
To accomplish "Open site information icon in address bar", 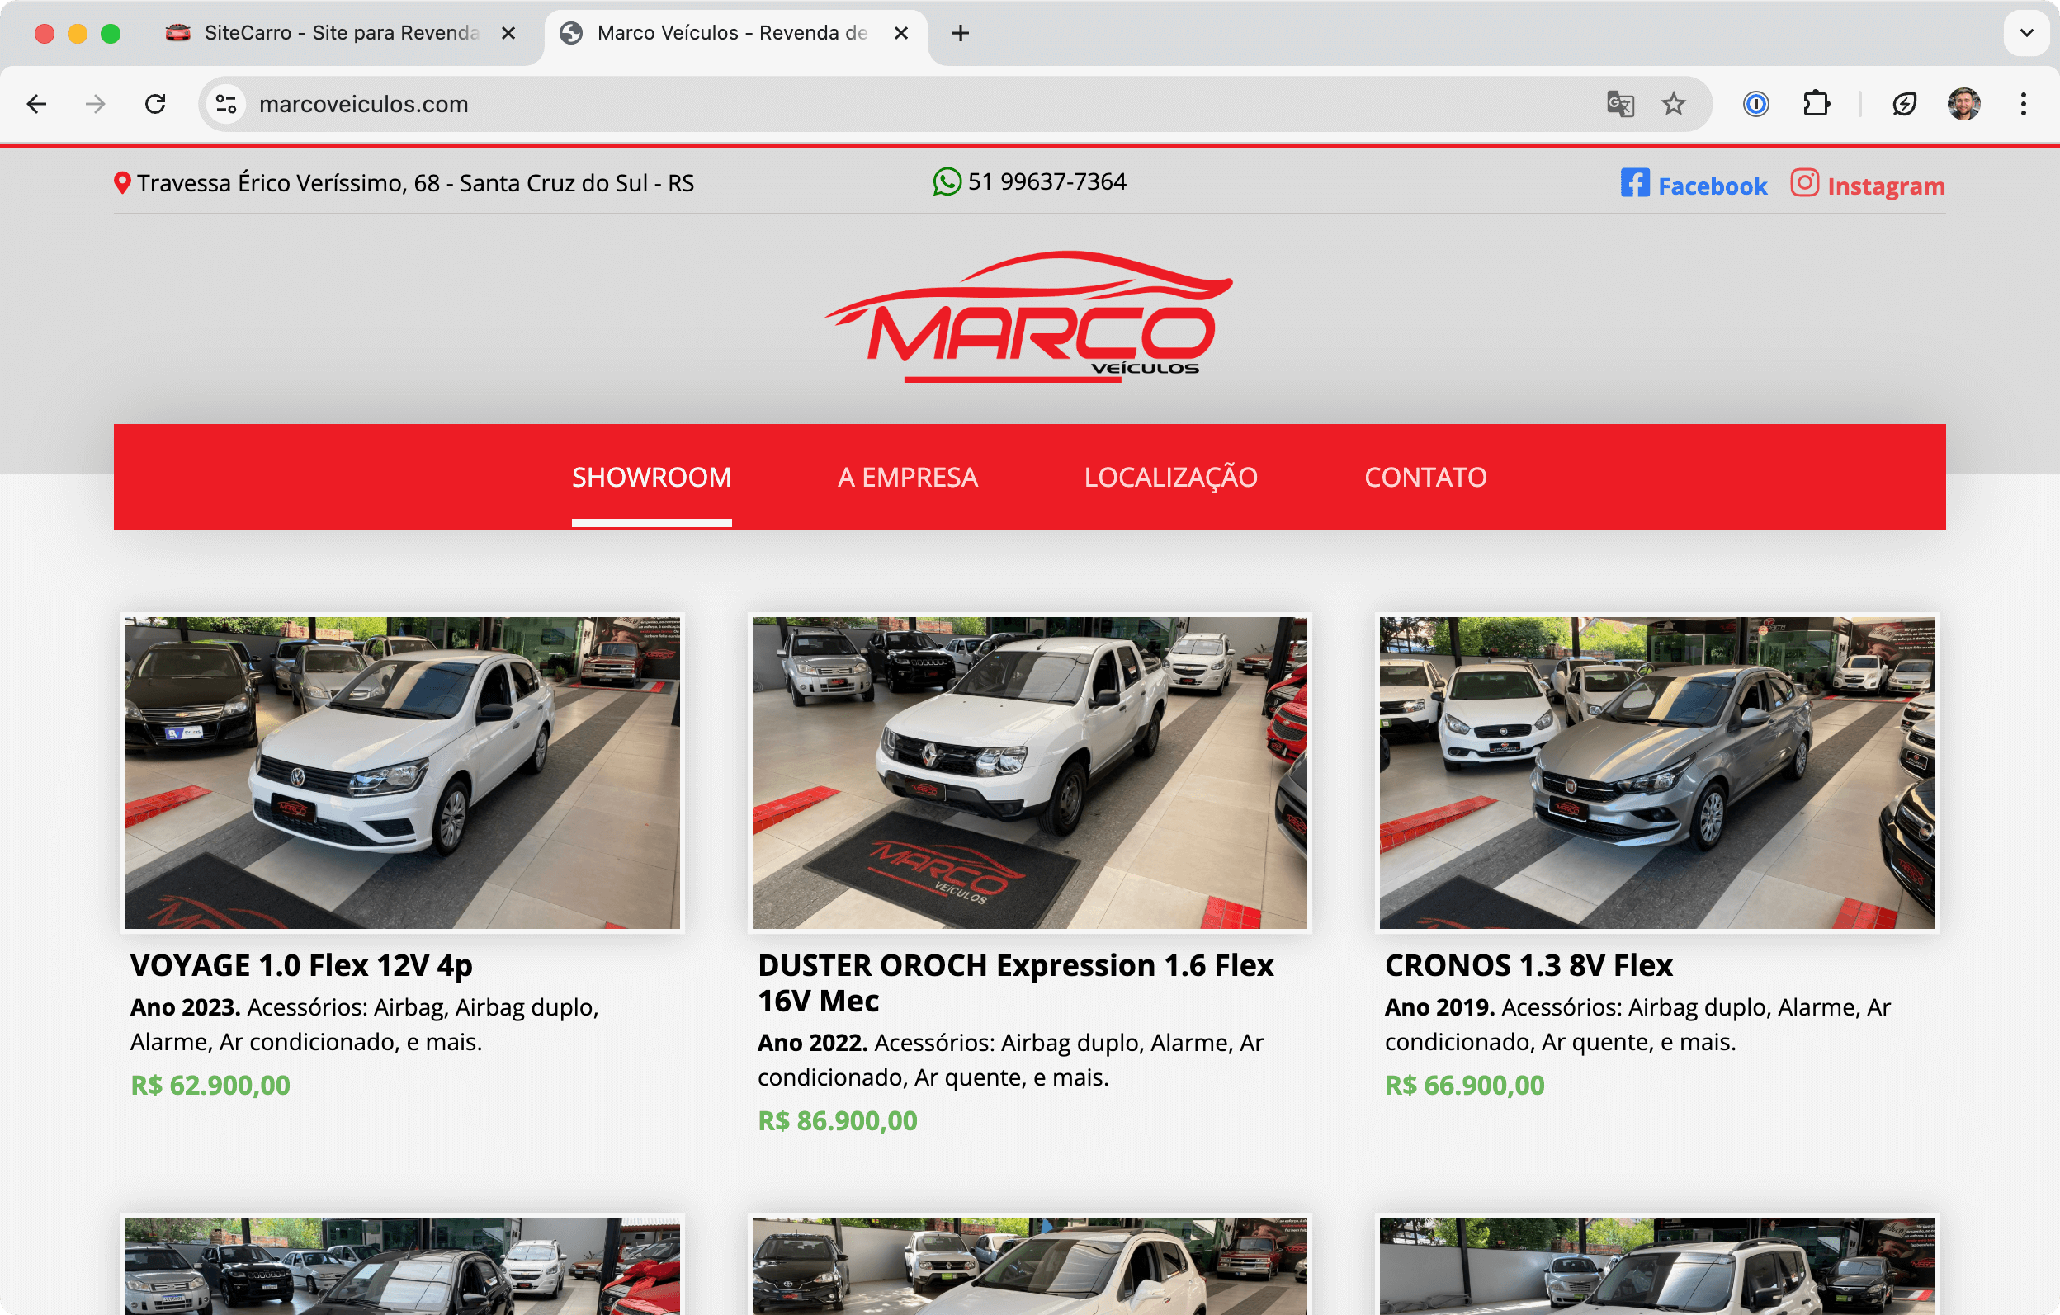I will coord(226,104).
